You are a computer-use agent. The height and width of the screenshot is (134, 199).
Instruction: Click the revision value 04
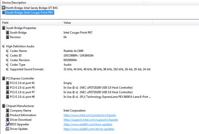pyautogui.click(x=65, y=37)
